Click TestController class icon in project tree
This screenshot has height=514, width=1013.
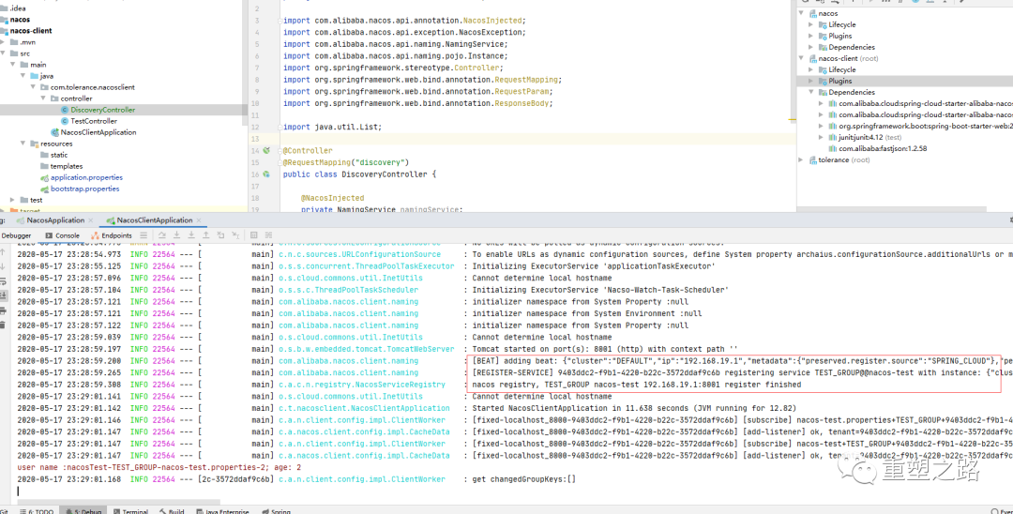[65, 121]
